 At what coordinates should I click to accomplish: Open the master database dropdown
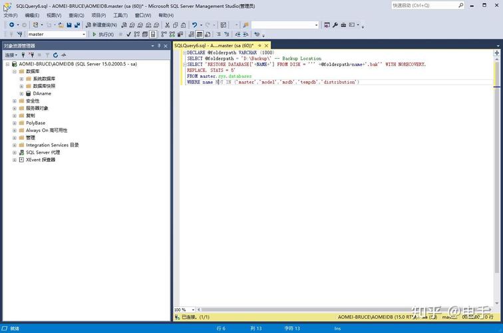click(x=83, y=35)
